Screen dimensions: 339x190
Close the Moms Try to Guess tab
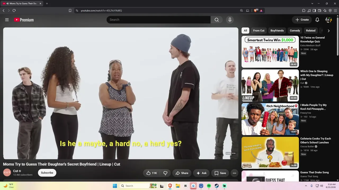pyautogui.click(x=41, y=3)
